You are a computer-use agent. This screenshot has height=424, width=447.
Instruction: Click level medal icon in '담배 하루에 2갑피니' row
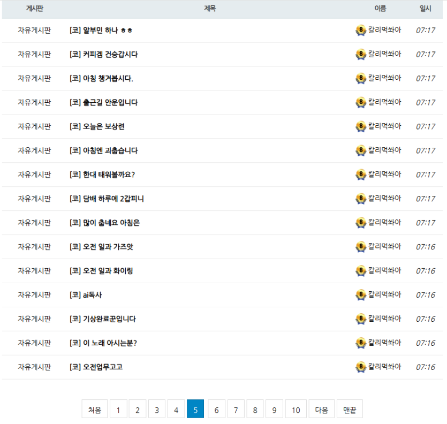click(361, 199)
